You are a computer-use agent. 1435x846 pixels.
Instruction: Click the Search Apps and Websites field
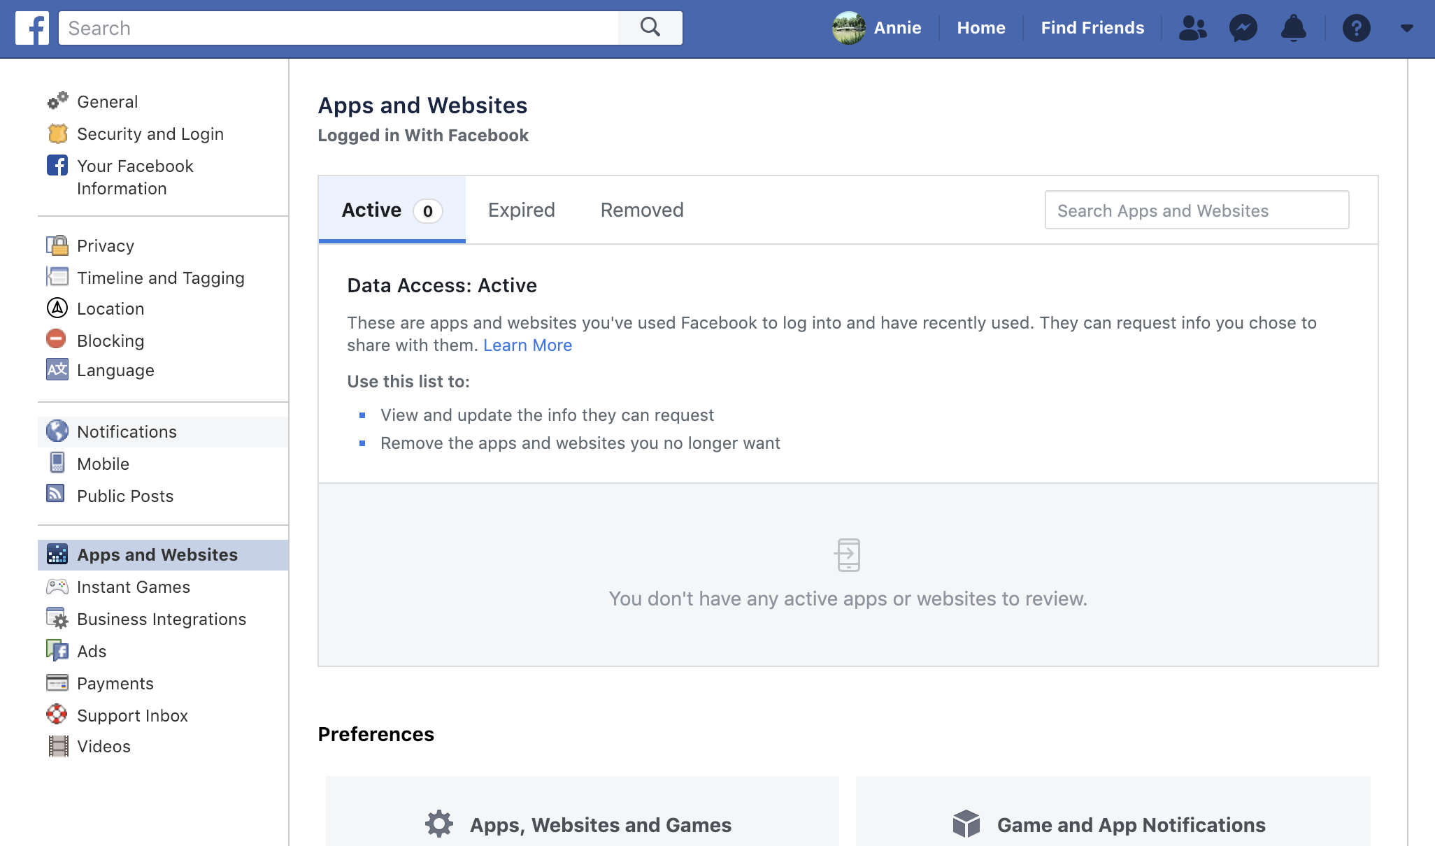(x=1197, y=210)
